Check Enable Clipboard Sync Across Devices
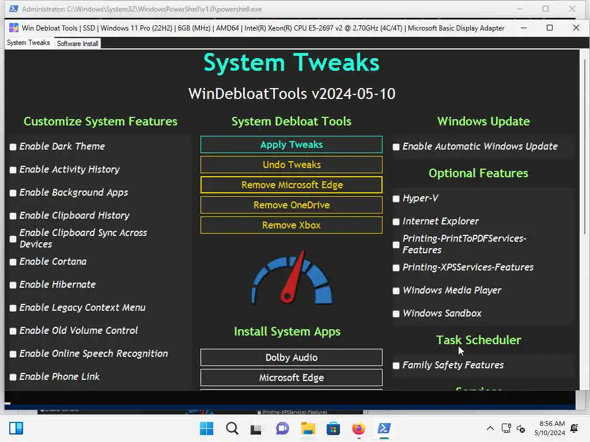The height and width of the screenshot is (442, 590). pyautogui.click(x=13, y=239)
